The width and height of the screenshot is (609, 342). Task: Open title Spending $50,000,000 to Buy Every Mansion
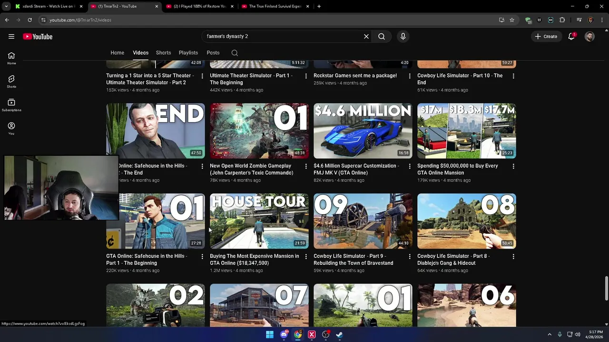tap(458, 169)
